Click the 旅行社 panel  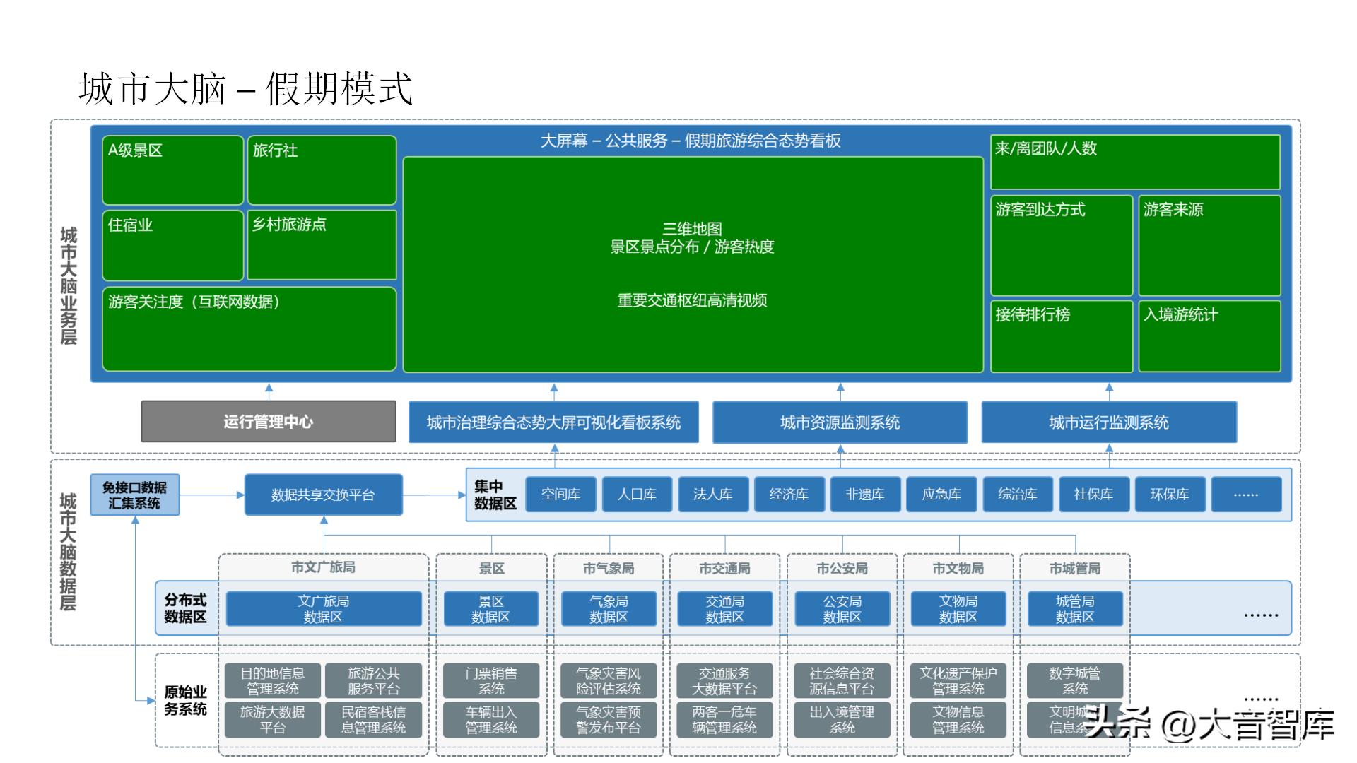point(322,170)
